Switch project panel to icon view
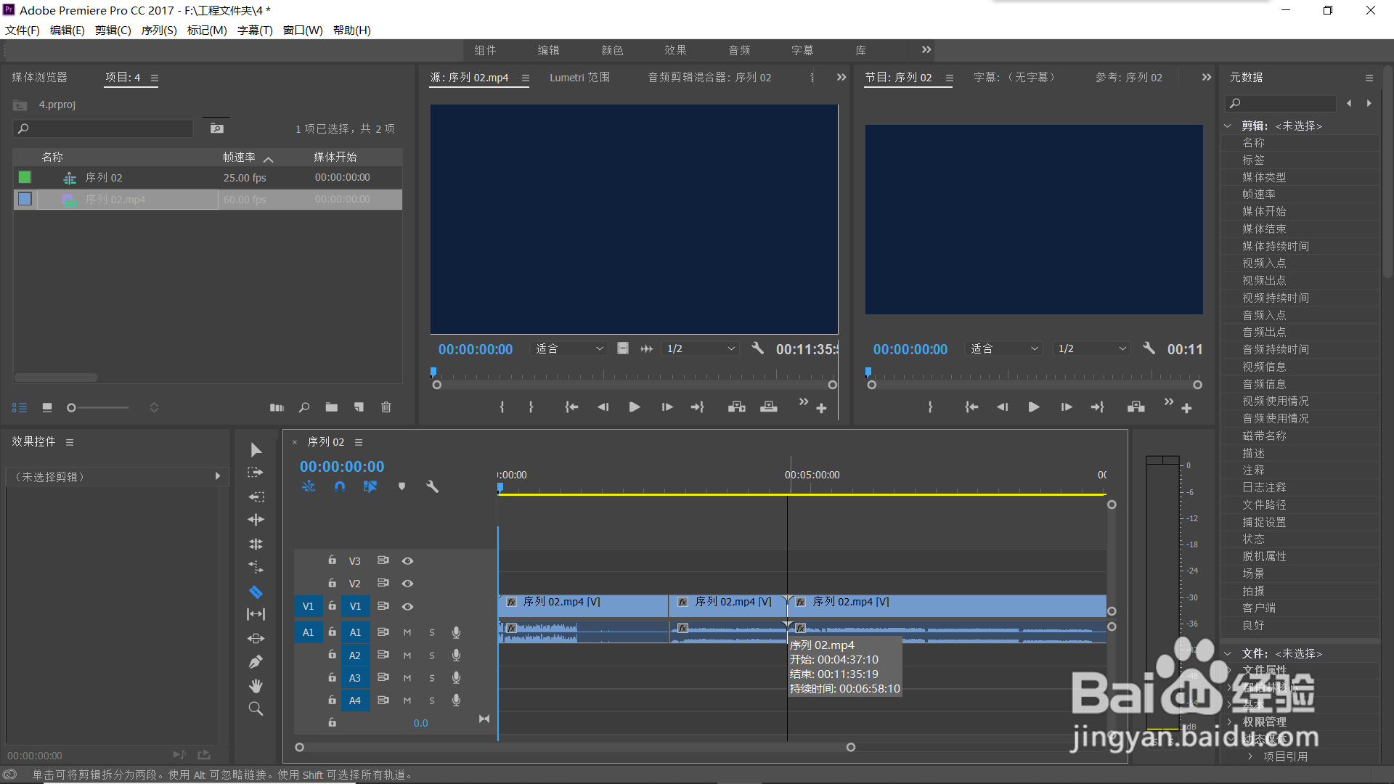 click(47, 408)
